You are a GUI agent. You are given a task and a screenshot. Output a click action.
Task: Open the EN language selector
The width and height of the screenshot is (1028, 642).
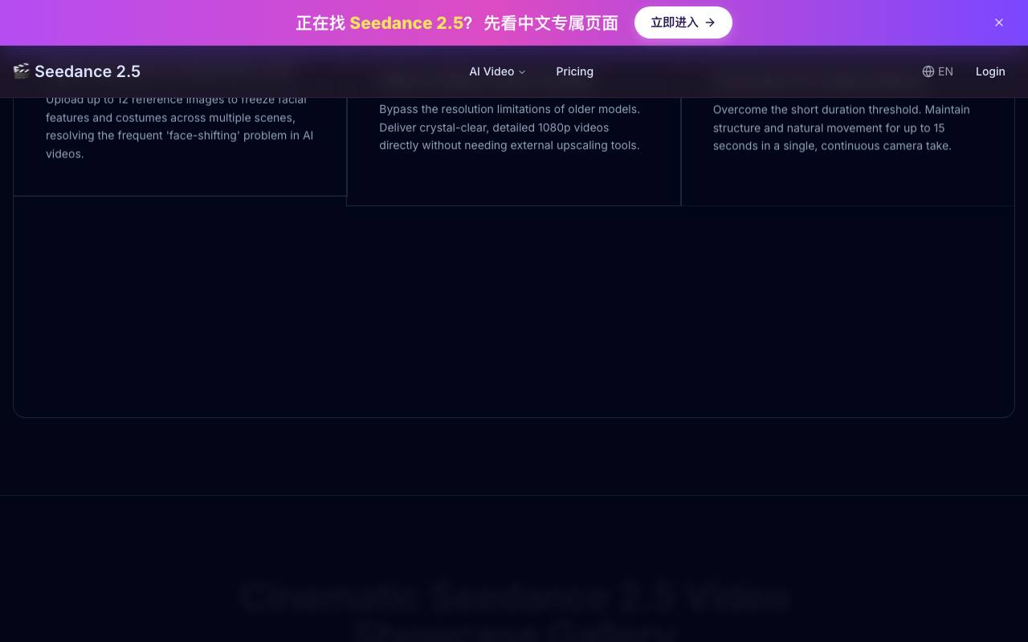pyautogui.click(x=937, y=71)
